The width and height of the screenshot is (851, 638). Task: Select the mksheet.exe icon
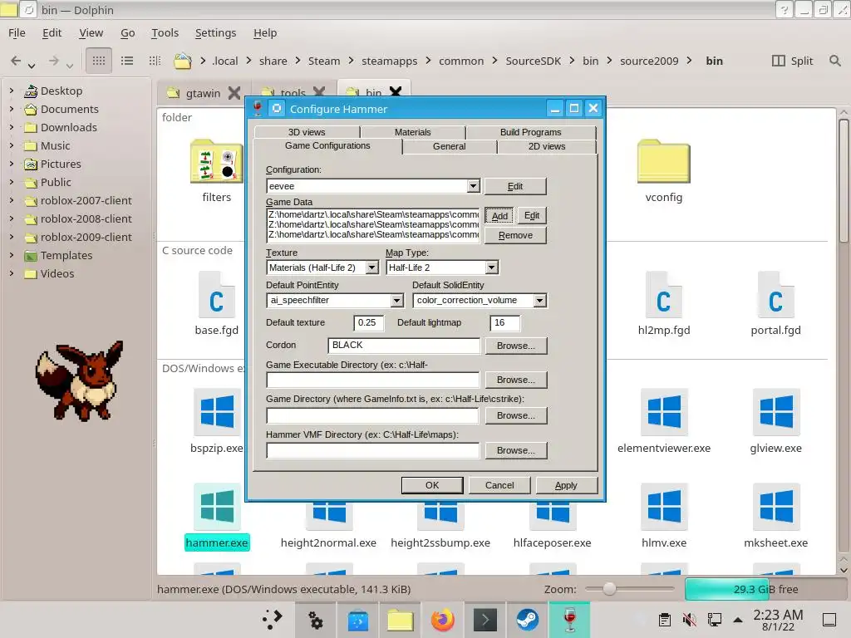click(775, 506)
